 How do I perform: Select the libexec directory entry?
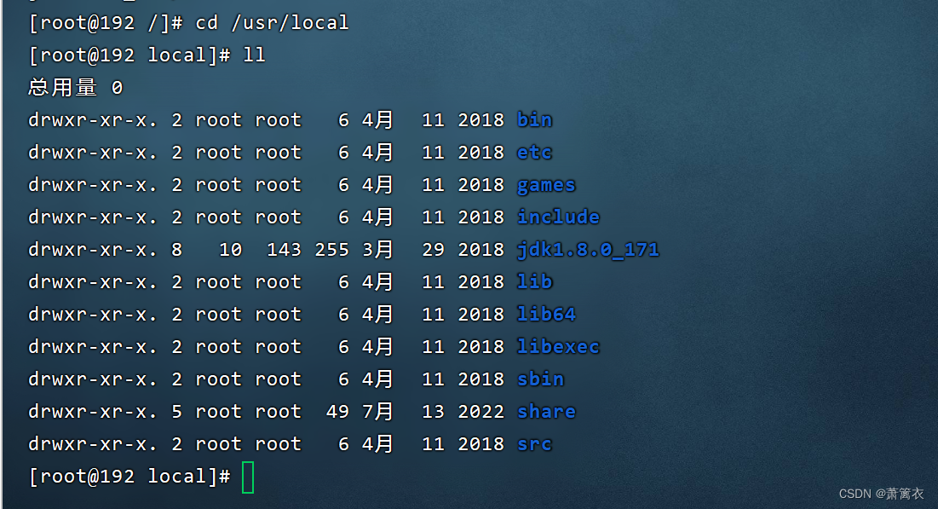[558, 346]
